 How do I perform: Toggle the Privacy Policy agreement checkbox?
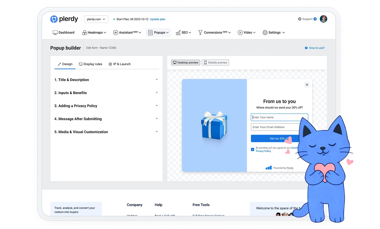(x=253, y=149)
